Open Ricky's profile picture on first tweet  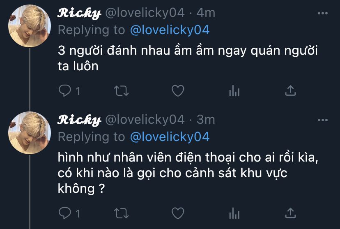[x=30, y=26]
